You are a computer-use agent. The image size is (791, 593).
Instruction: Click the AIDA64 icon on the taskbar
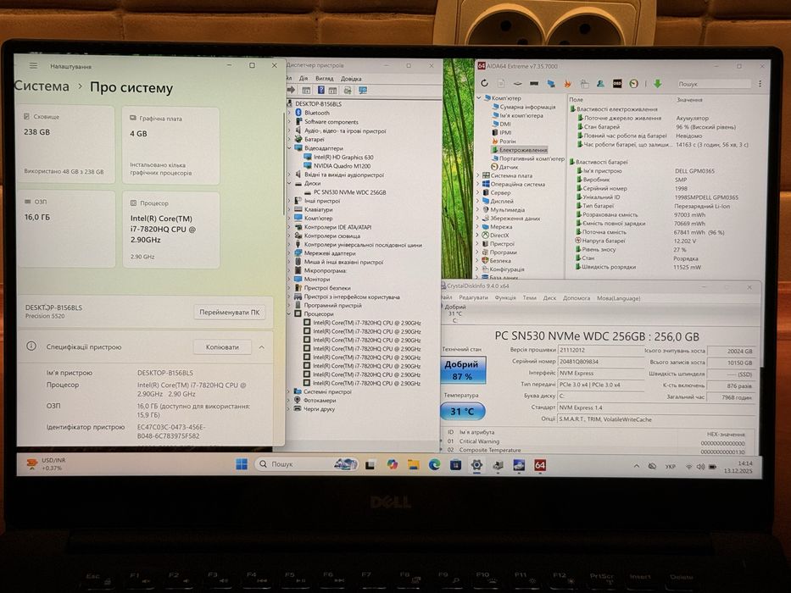pyautogui.click(x=540, y=465)
